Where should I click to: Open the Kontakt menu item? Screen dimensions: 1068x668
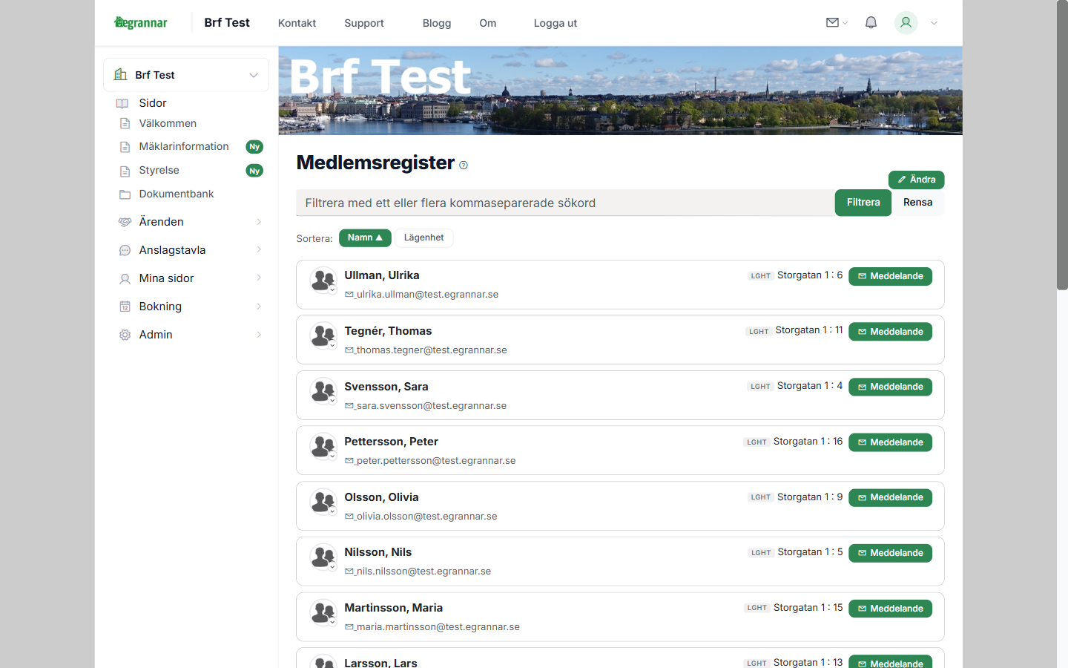point(297,23)
